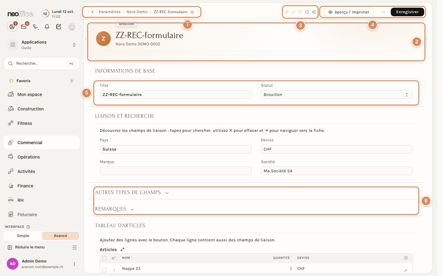This screenshot has width=442, height=276.
Task: Star the ZZ-REC-formulaire breadcrumb
Action: [x=192, y=12]
